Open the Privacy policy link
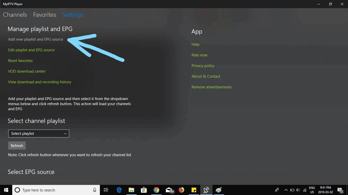 tap(203, 66)
